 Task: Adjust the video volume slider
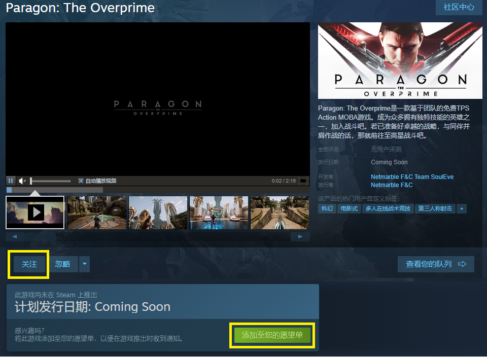[50, 181]
